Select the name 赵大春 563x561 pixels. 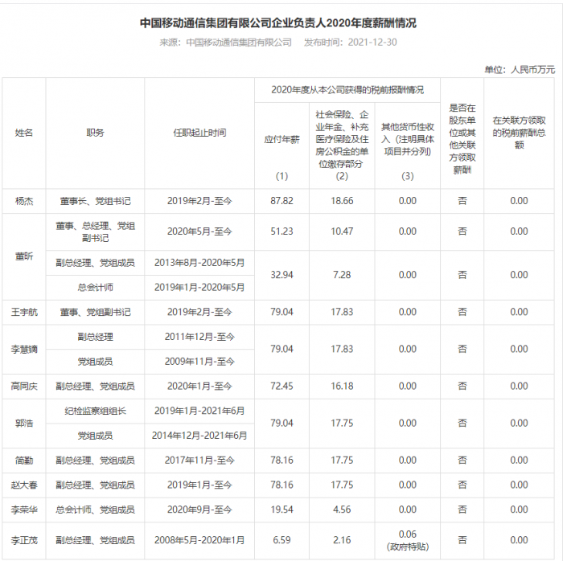click(24, 485)
